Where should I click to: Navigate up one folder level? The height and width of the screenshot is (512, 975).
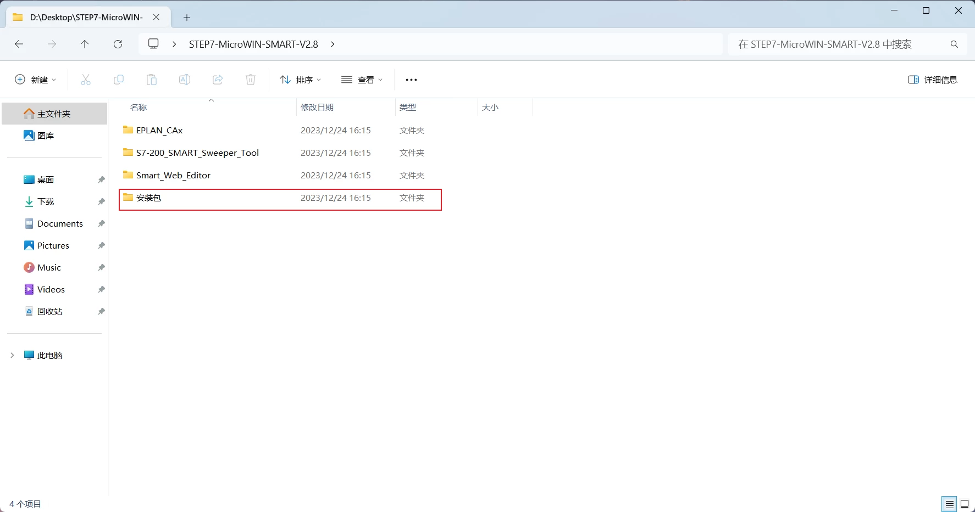pos(85,44)
